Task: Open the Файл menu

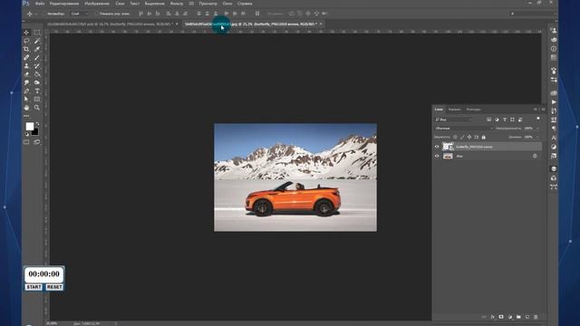Action: [40, 4]
